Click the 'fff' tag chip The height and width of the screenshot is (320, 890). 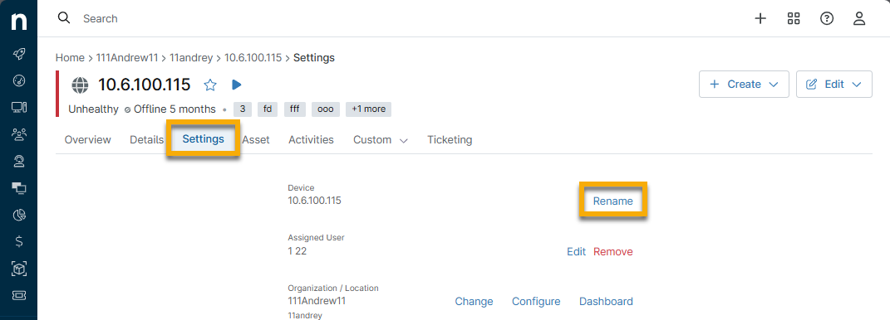(x=294, y=109)
